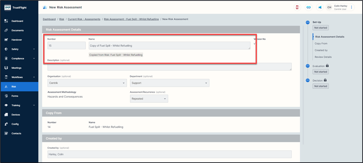
Task: Click the Set-Up step circle marker
Action: [308, 22]
